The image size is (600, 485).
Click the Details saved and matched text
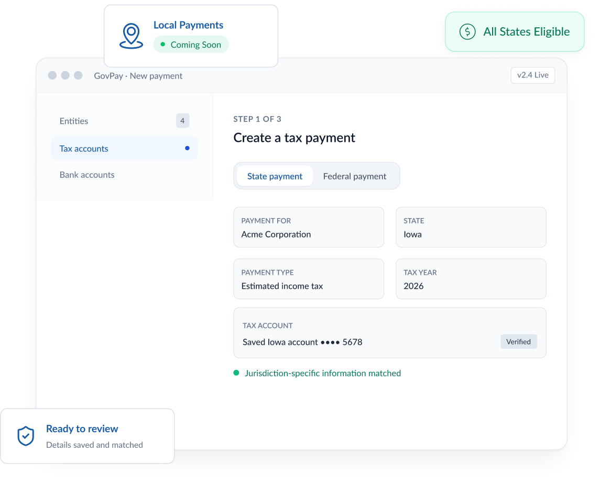[x=94, y=445]
